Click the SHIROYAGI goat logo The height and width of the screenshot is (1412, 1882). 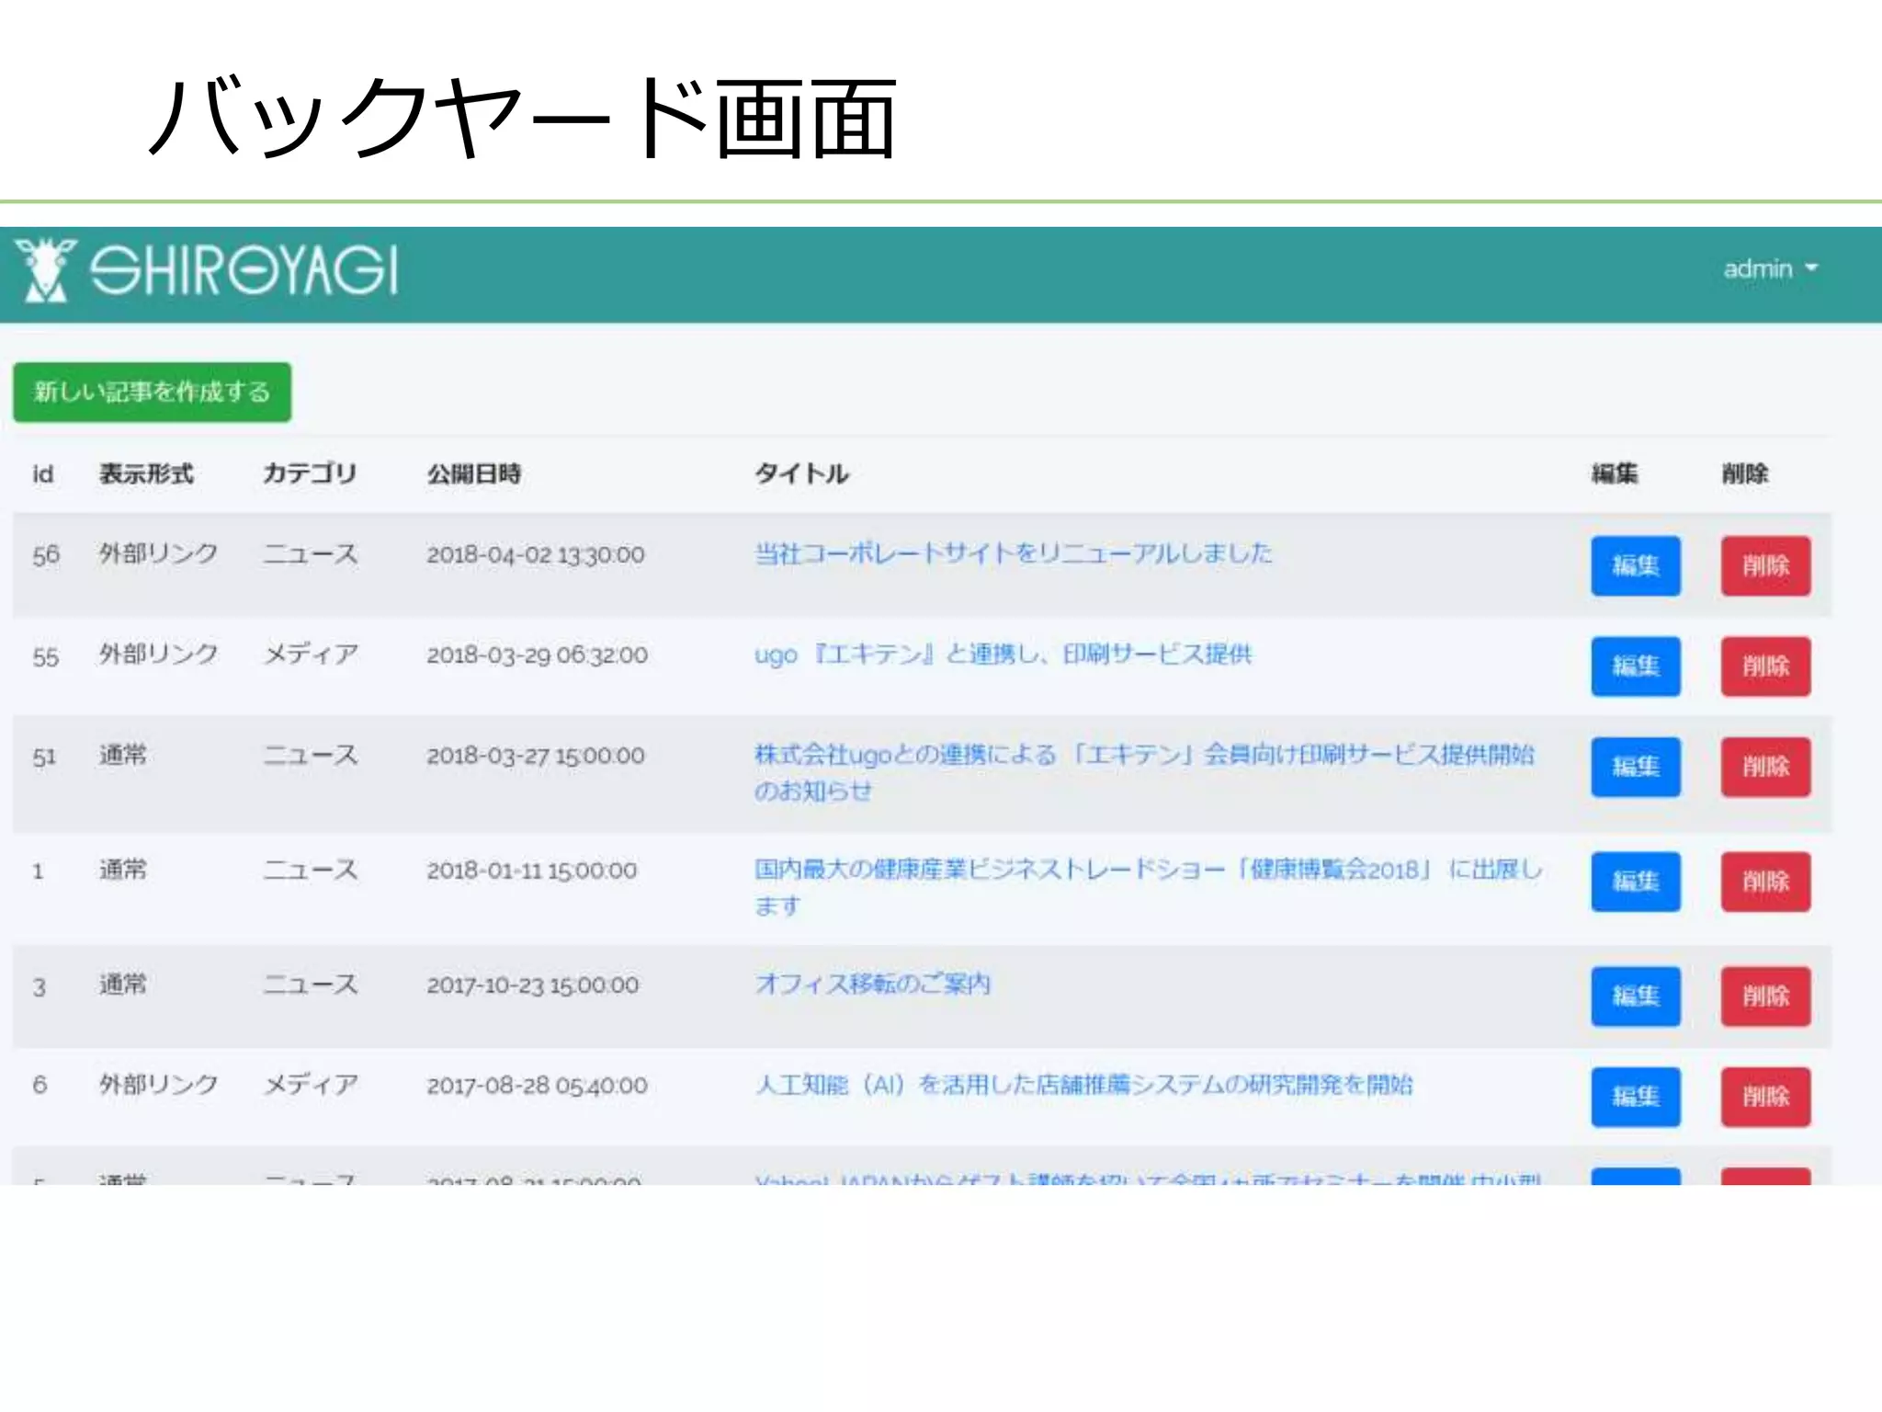click(208, 269)
